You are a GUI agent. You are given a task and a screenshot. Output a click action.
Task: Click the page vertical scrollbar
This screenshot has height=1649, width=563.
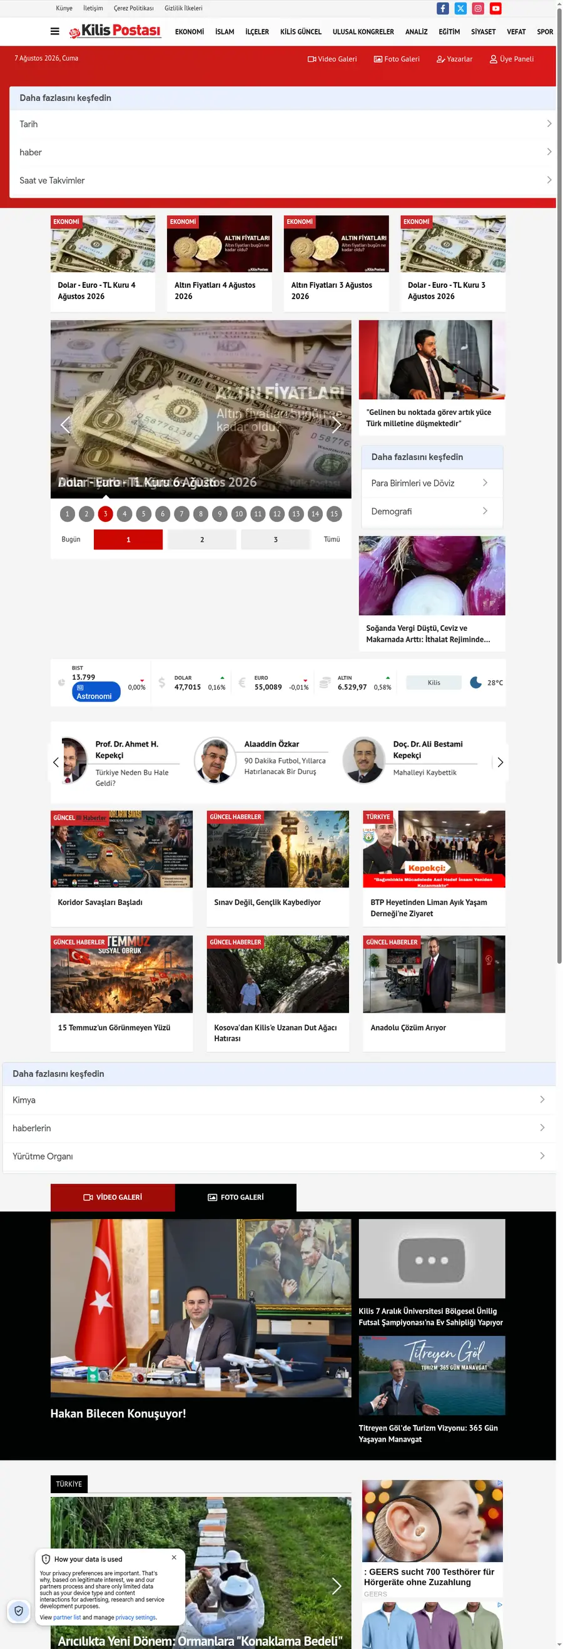coord(559,486)
